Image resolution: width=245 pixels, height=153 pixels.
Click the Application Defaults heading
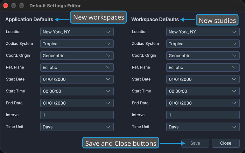pos(29,20)
